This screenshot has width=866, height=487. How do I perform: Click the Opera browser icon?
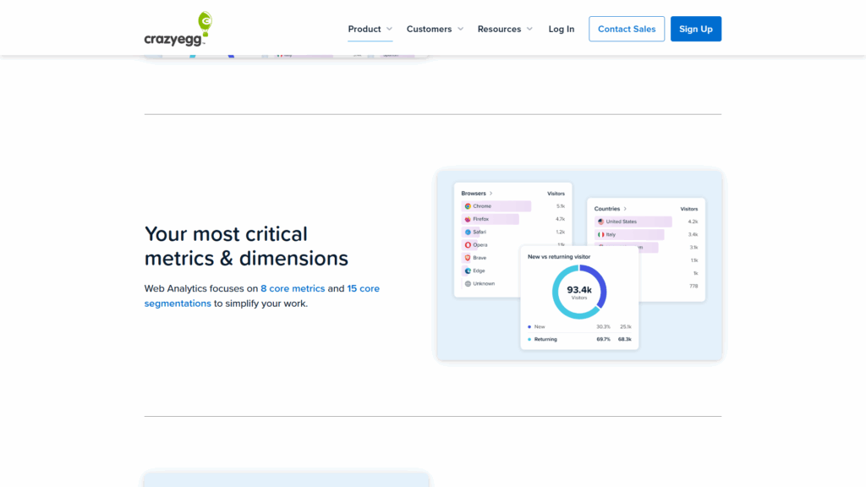coord(468,244)
